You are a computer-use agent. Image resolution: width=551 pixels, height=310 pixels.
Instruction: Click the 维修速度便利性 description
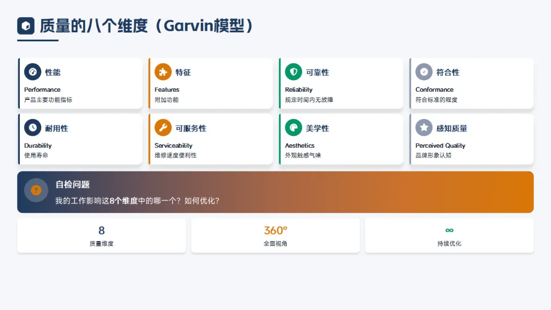tap(176, 155)
